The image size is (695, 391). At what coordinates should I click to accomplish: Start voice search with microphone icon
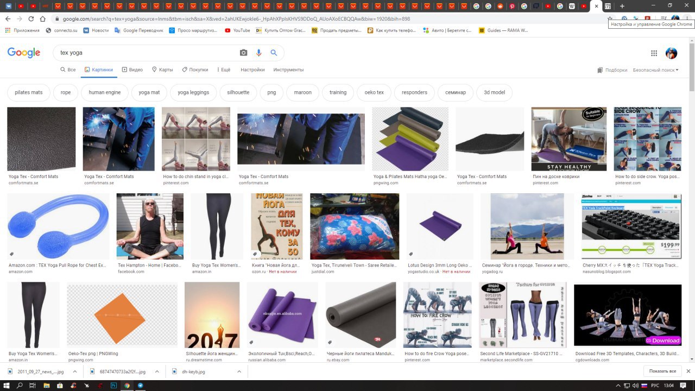258,53
